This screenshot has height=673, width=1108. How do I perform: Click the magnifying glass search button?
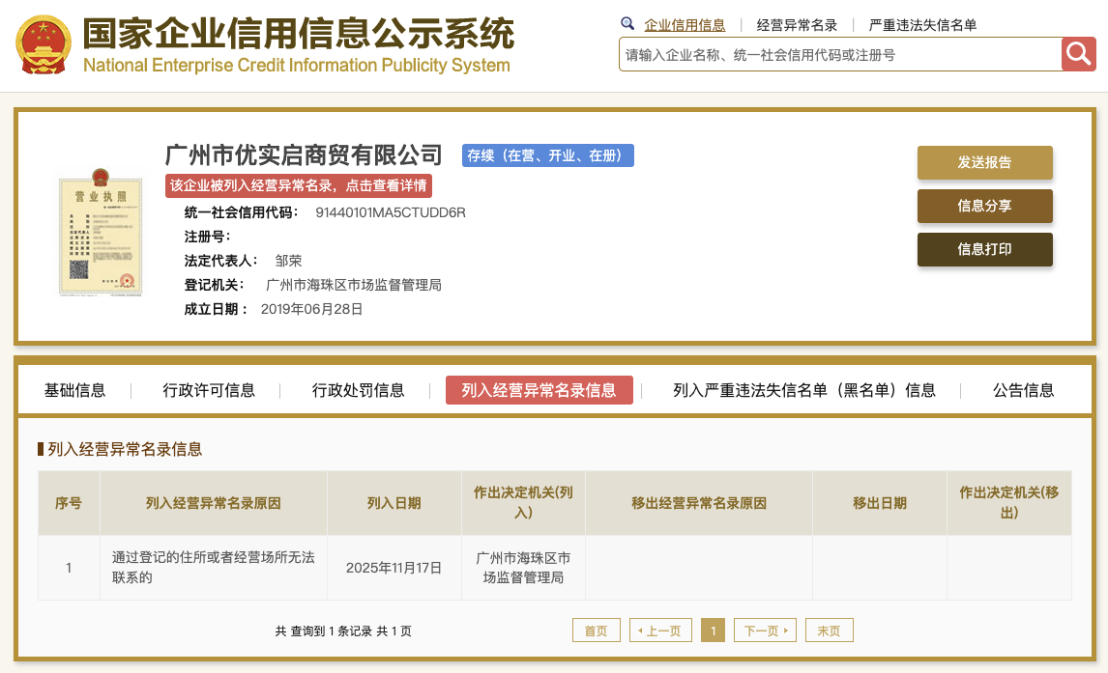click(1078, 54)
